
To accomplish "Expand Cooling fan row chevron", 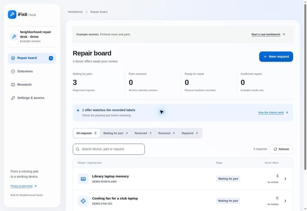I will [x=285, y=201].
